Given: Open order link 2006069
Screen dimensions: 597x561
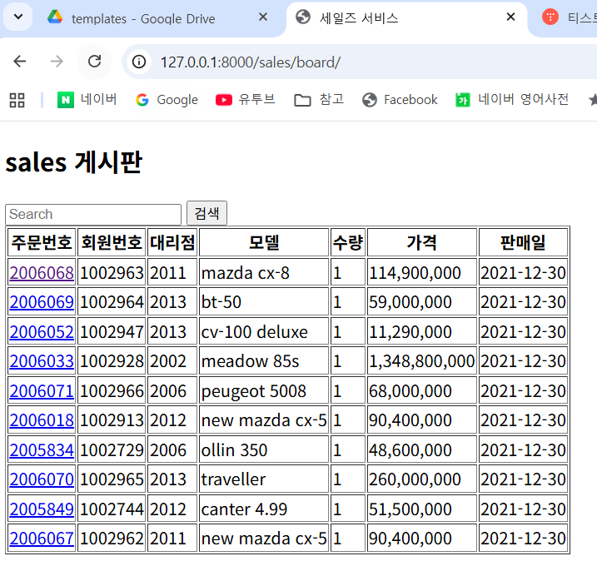Looking at the screenshot, I should (x=42, y=302).
